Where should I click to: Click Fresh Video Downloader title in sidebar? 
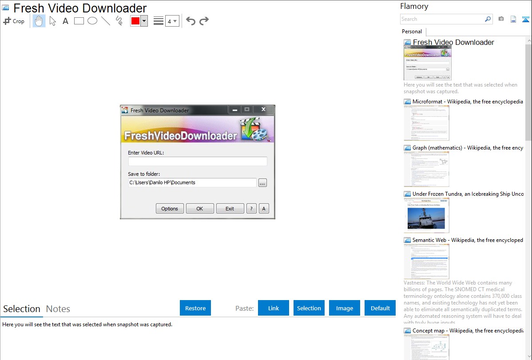click(x=453, y=43)
